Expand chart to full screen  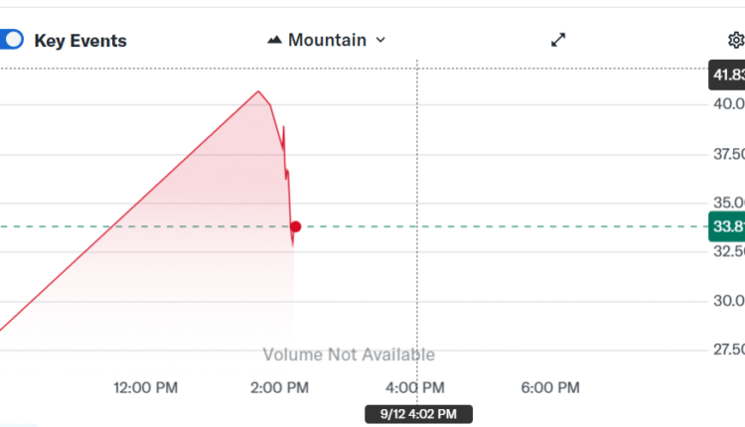click(558, 40)
